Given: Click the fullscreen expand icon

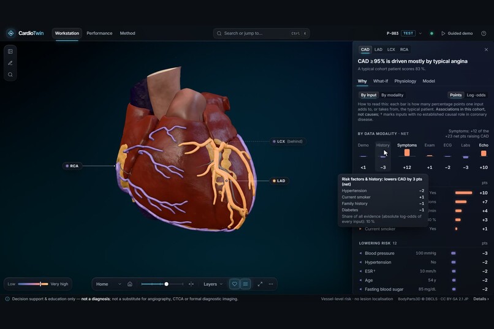Looking at the screenshot, I should [260, 284].
